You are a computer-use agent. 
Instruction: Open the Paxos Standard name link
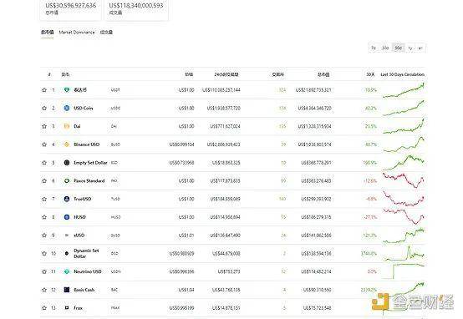pyautogui.click(x=89, y=180)
